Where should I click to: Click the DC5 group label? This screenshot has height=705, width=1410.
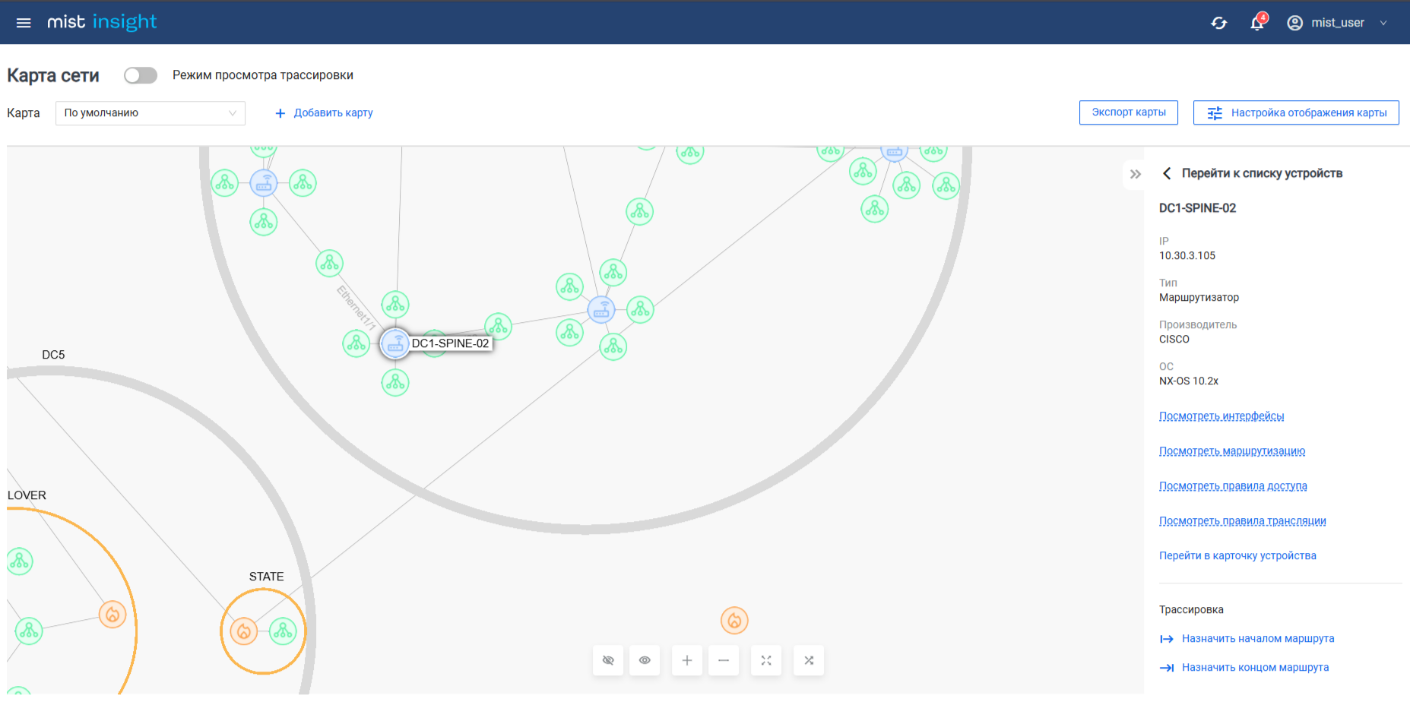(x=53, y=355)
